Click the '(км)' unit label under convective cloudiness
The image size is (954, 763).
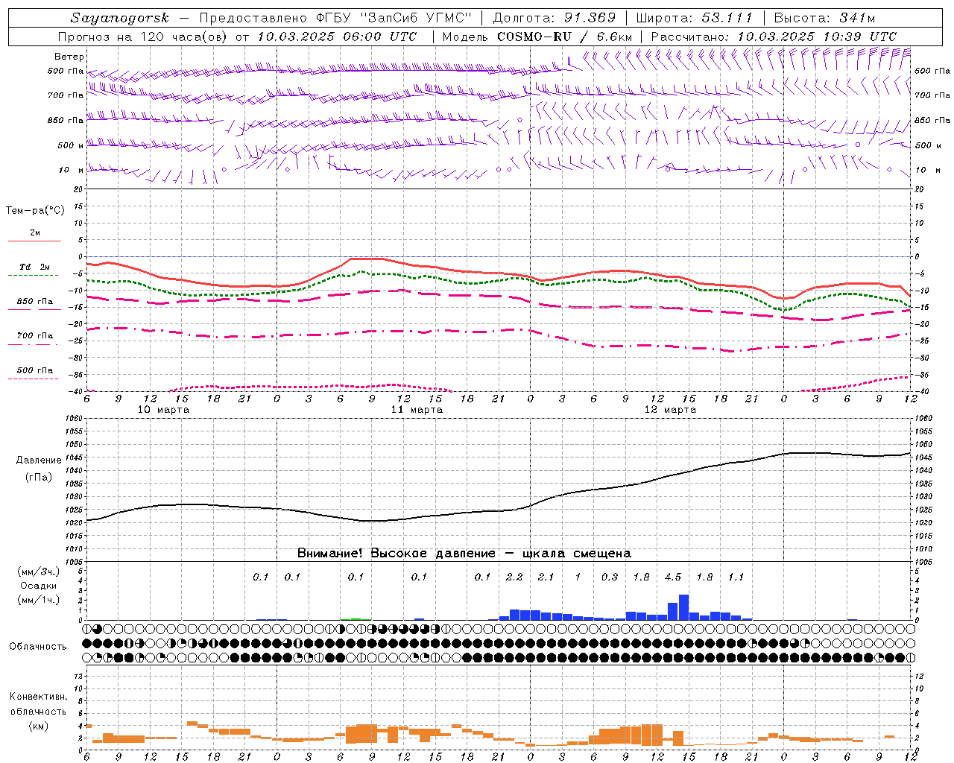(x=39, y=725)
